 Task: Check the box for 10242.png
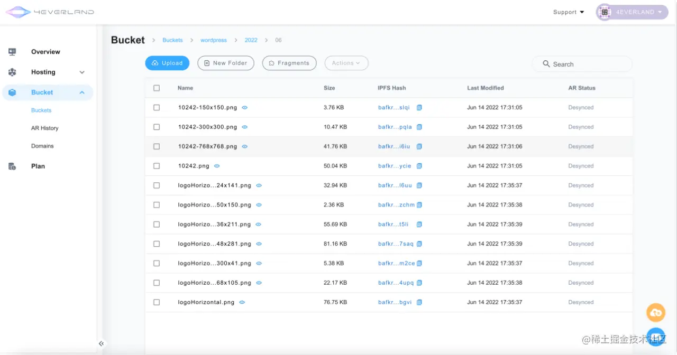[x=157, y=166]
